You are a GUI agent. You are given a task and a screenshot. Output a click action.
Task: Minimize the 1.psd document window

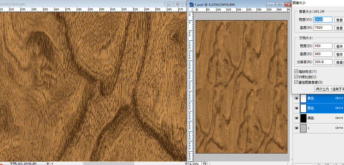point(271,5)
